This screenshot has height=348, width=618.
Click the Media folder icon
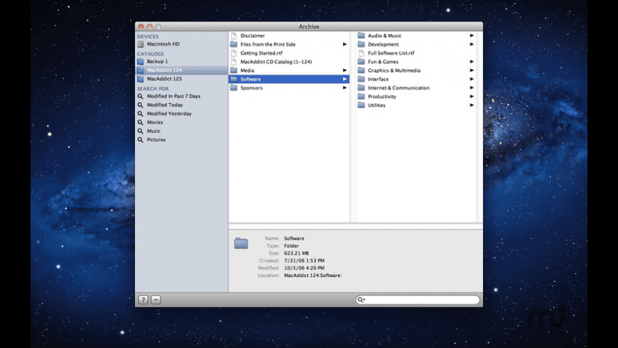pos(234,70)
